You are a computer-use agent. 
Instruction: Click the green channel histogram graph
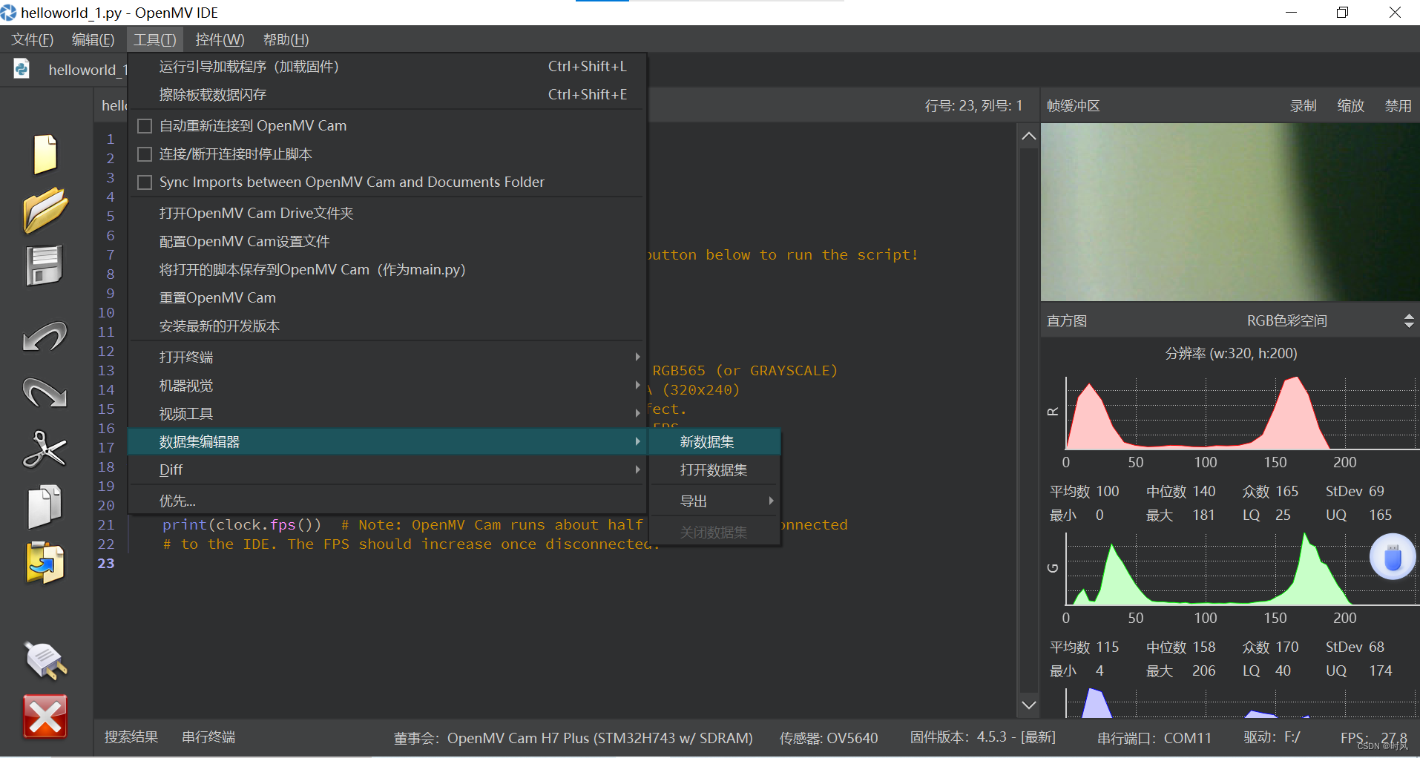click(1242, 568)
